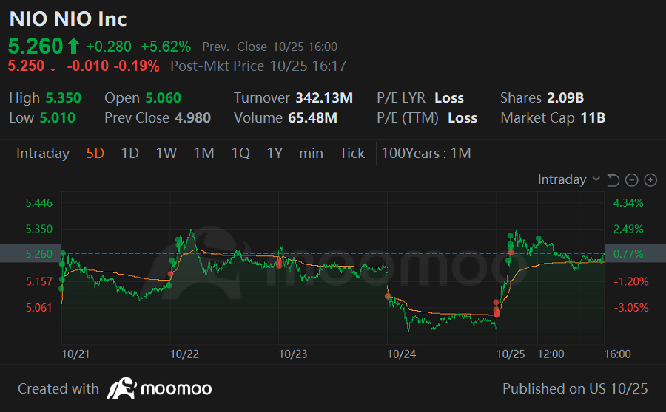This screenshot has width=666, height=412.
Task: Click the P/E LYR Loss value
Action: point(449,98)
